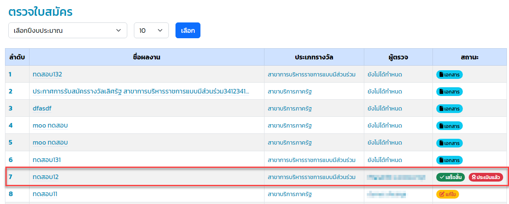Screen dimensions: 509x204
Task: Open the fiscal year dropdown เลือกปีงบประมาณ
Action: (x=68, y=30)
